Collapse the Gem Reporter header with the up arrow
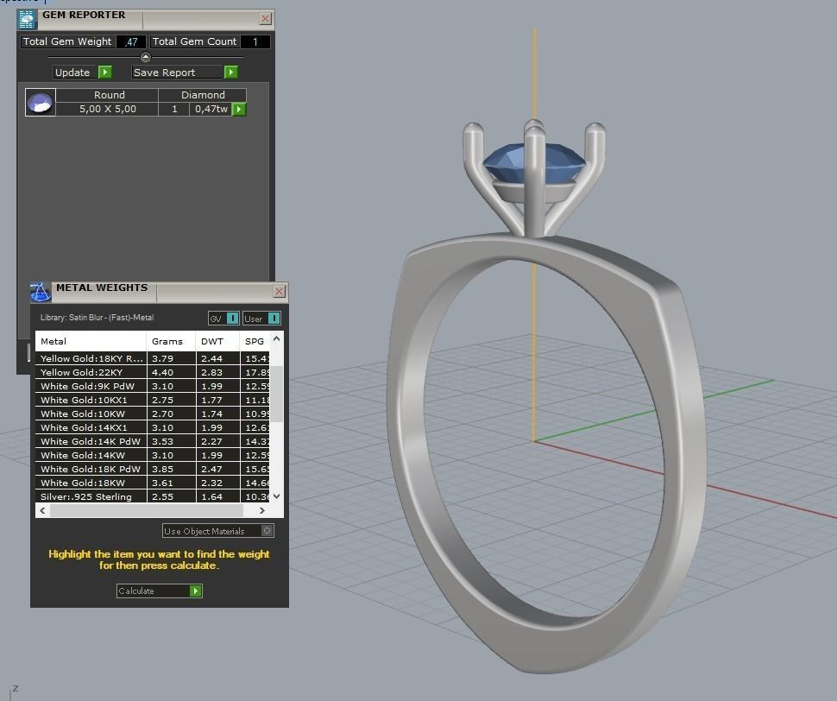 pyautogui.click(x=145, y=57)
